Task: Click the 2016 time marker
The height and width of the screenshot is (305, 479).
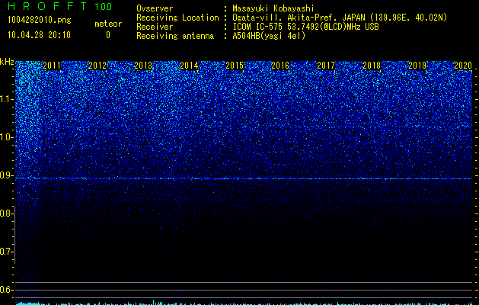Action: tap(280, 66)
